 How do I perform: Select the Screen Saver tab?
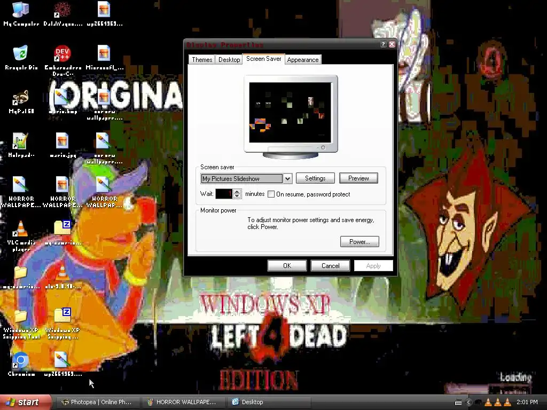tap(264, 59)
